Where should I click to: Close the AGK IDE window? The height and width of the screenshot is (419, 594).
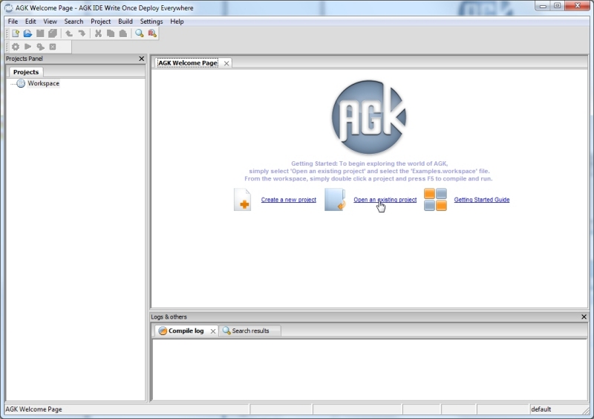tap(578, 6)
